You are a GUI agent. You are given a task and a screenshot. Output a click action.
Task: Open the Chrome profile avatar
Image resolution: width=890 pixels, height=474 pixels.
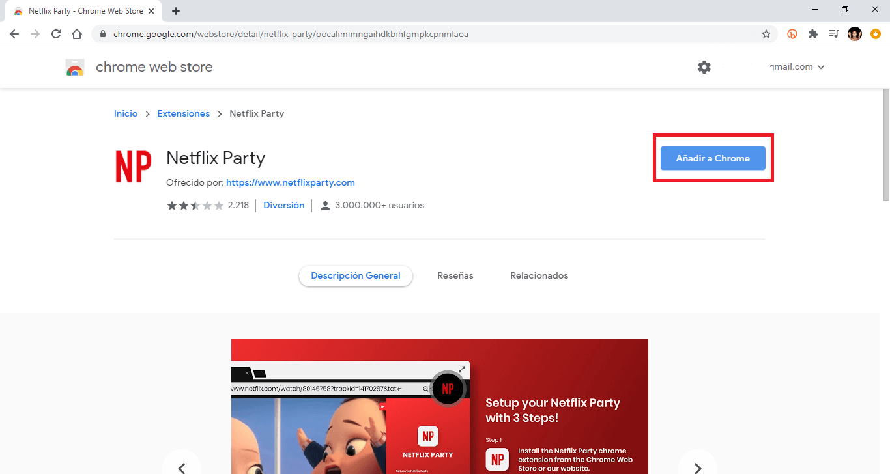click(855, 34)
